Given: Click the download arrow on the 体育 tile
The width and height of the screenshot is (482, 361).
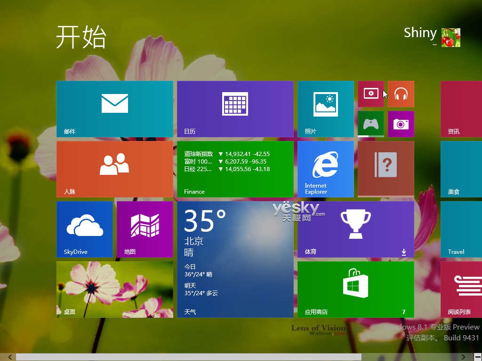Looking at the screenshot, I should 403,252.
